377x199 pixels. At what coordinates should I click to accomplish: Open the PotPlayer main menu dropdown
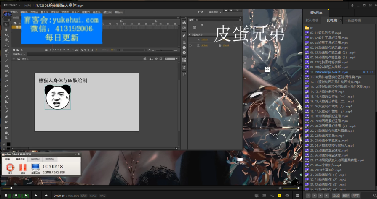point(12,5)
